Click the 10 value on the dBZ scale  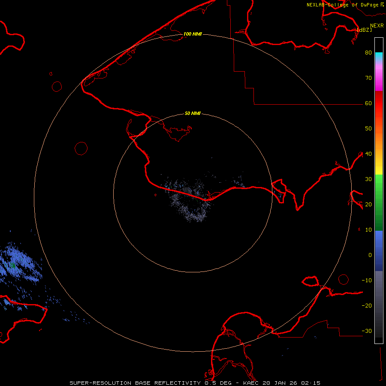(x=368, y=230)
